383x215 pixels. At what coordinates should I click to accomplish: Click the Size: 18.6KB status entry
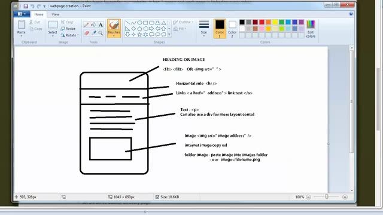coord(168,197)
